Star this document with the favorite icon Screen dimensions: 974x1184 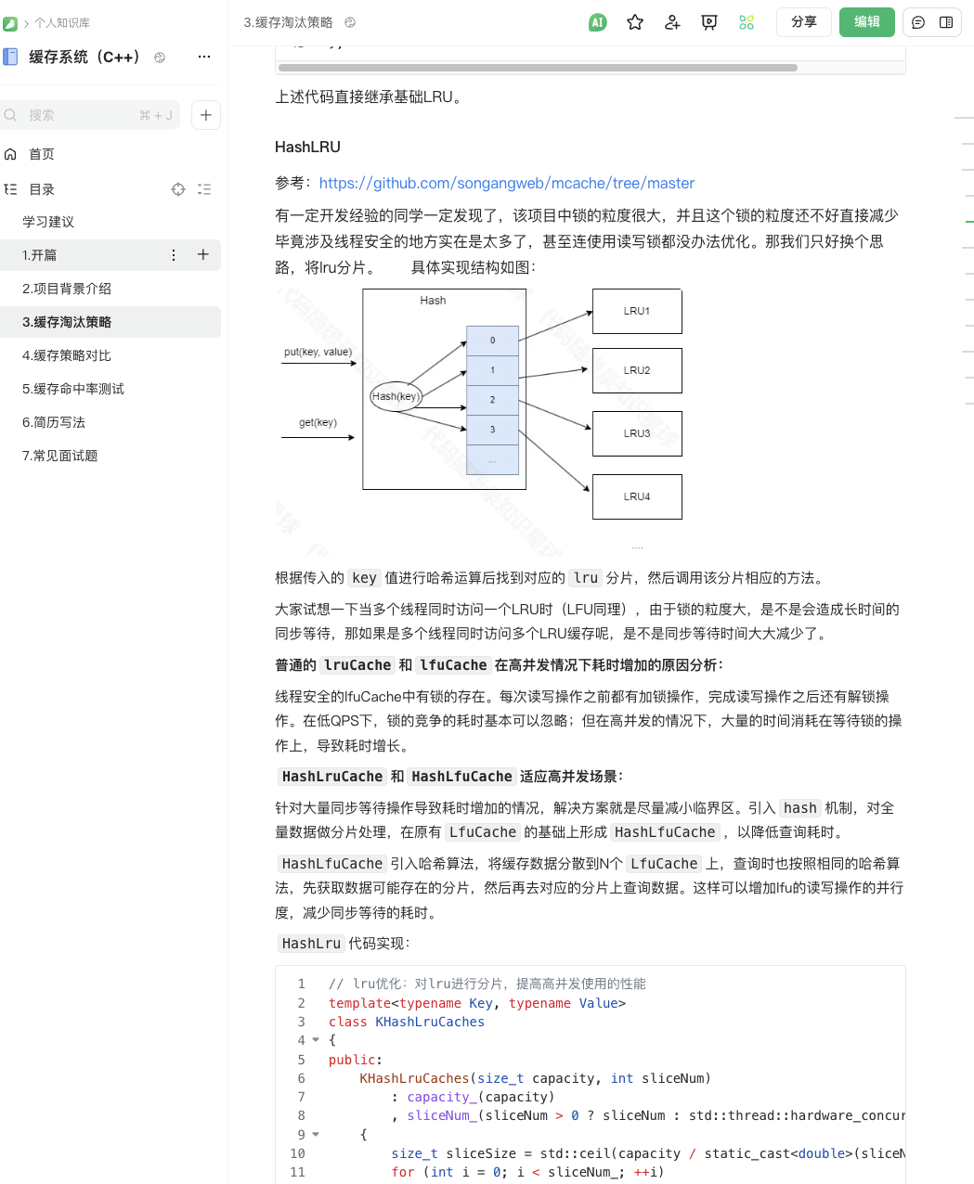point(635,22)
